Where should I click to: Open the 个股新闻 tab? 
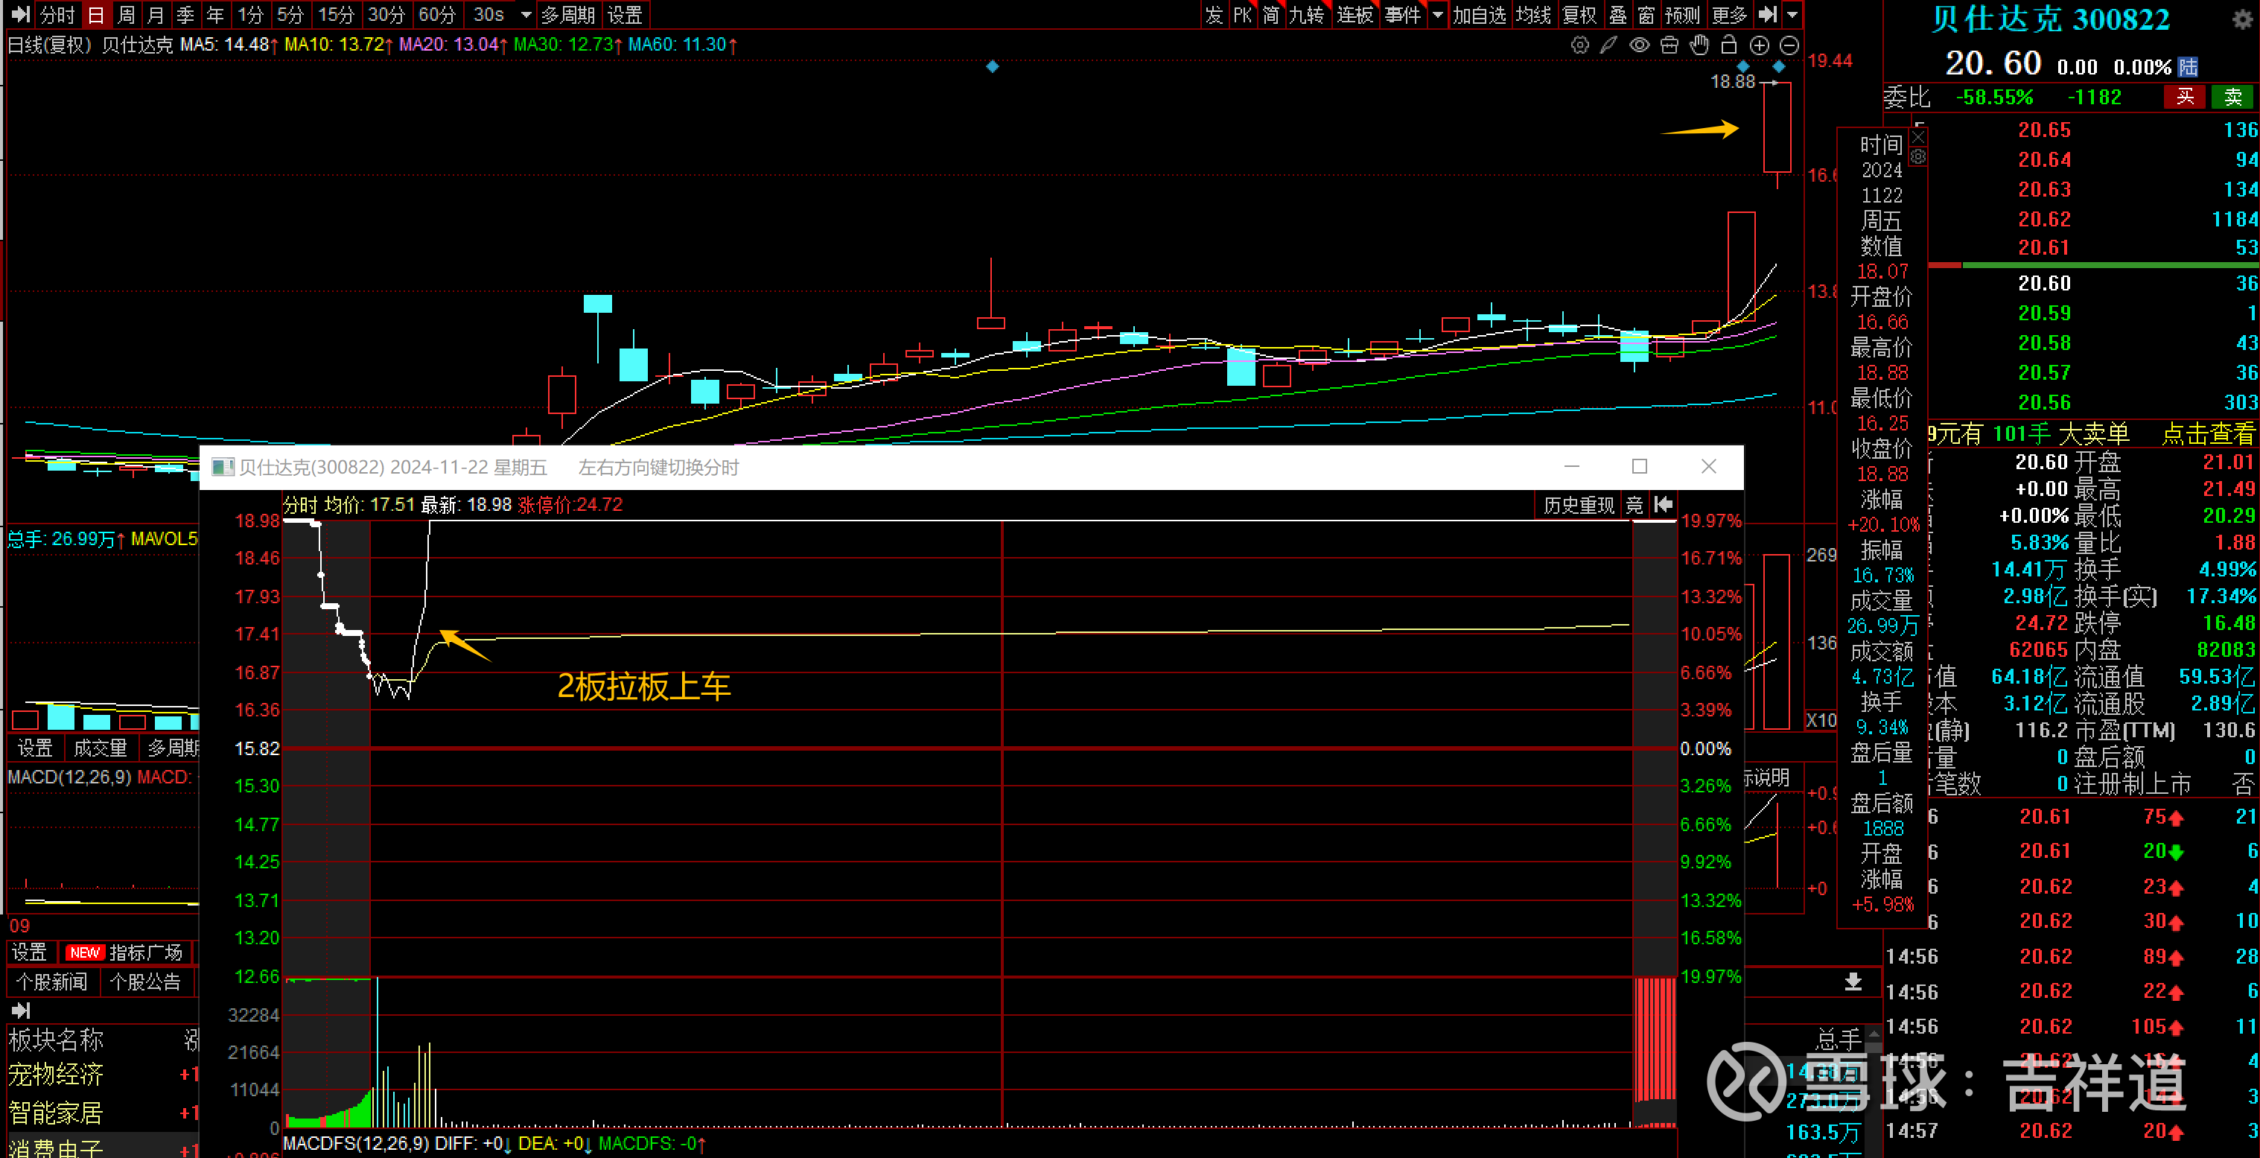coord(53,982)
